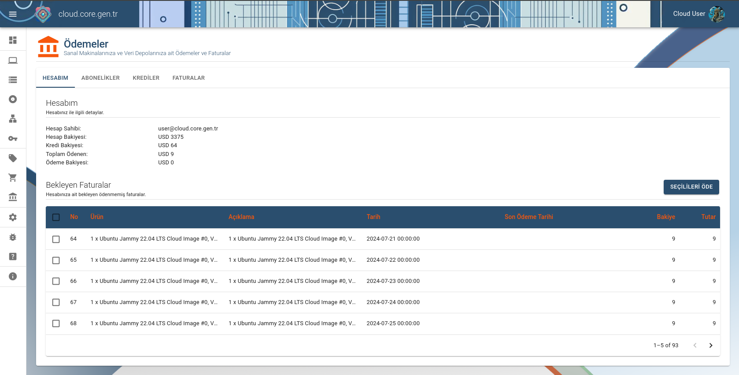Screen dimensions: 739x375
Task: Click the USD 64 credit balance value
Action: point(168,145)
